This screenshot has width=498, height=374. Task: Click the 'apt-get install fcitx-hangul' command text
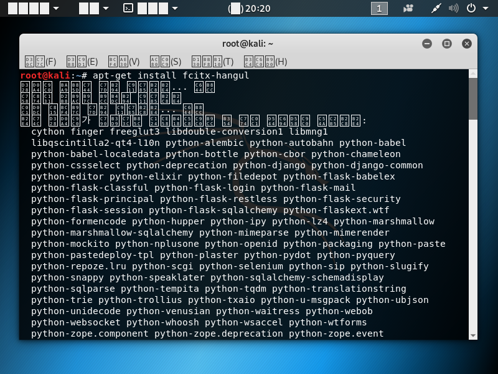171,75
